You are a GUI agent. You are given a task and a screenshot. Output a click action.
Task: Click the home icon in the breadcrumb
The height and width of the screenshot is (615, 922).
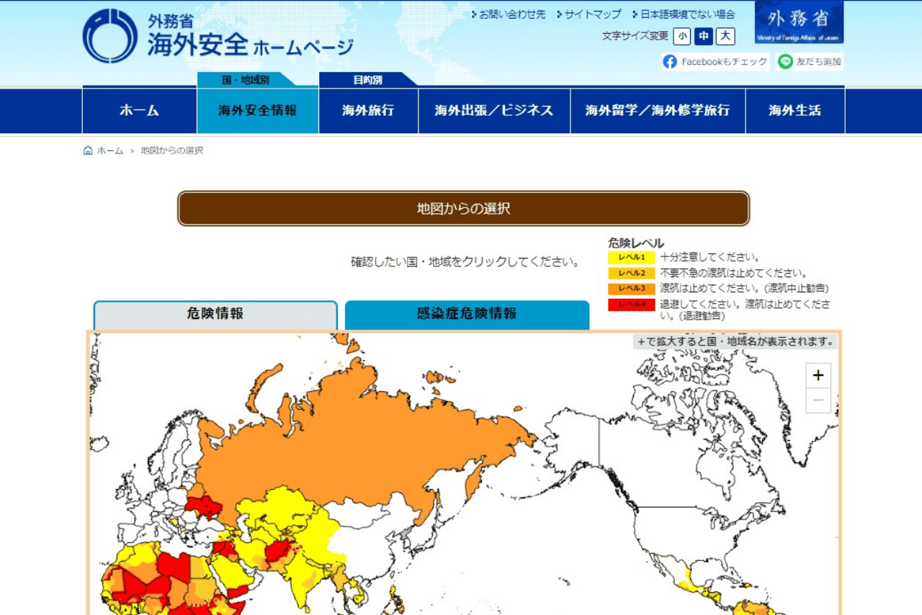pyautogui.click(x=88, y=151)
